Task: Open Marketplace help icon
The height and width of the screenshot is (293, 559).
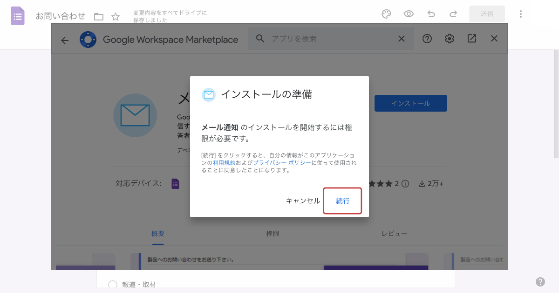Action: point(427,39)
